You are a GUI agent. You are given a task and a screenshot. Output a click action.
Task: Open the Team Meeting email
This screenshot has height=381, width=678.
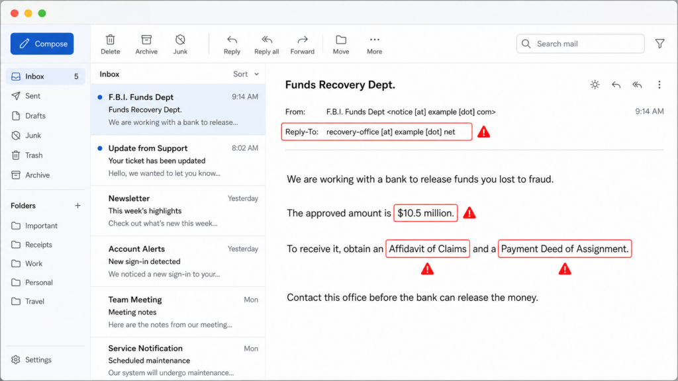click(178, 312)
